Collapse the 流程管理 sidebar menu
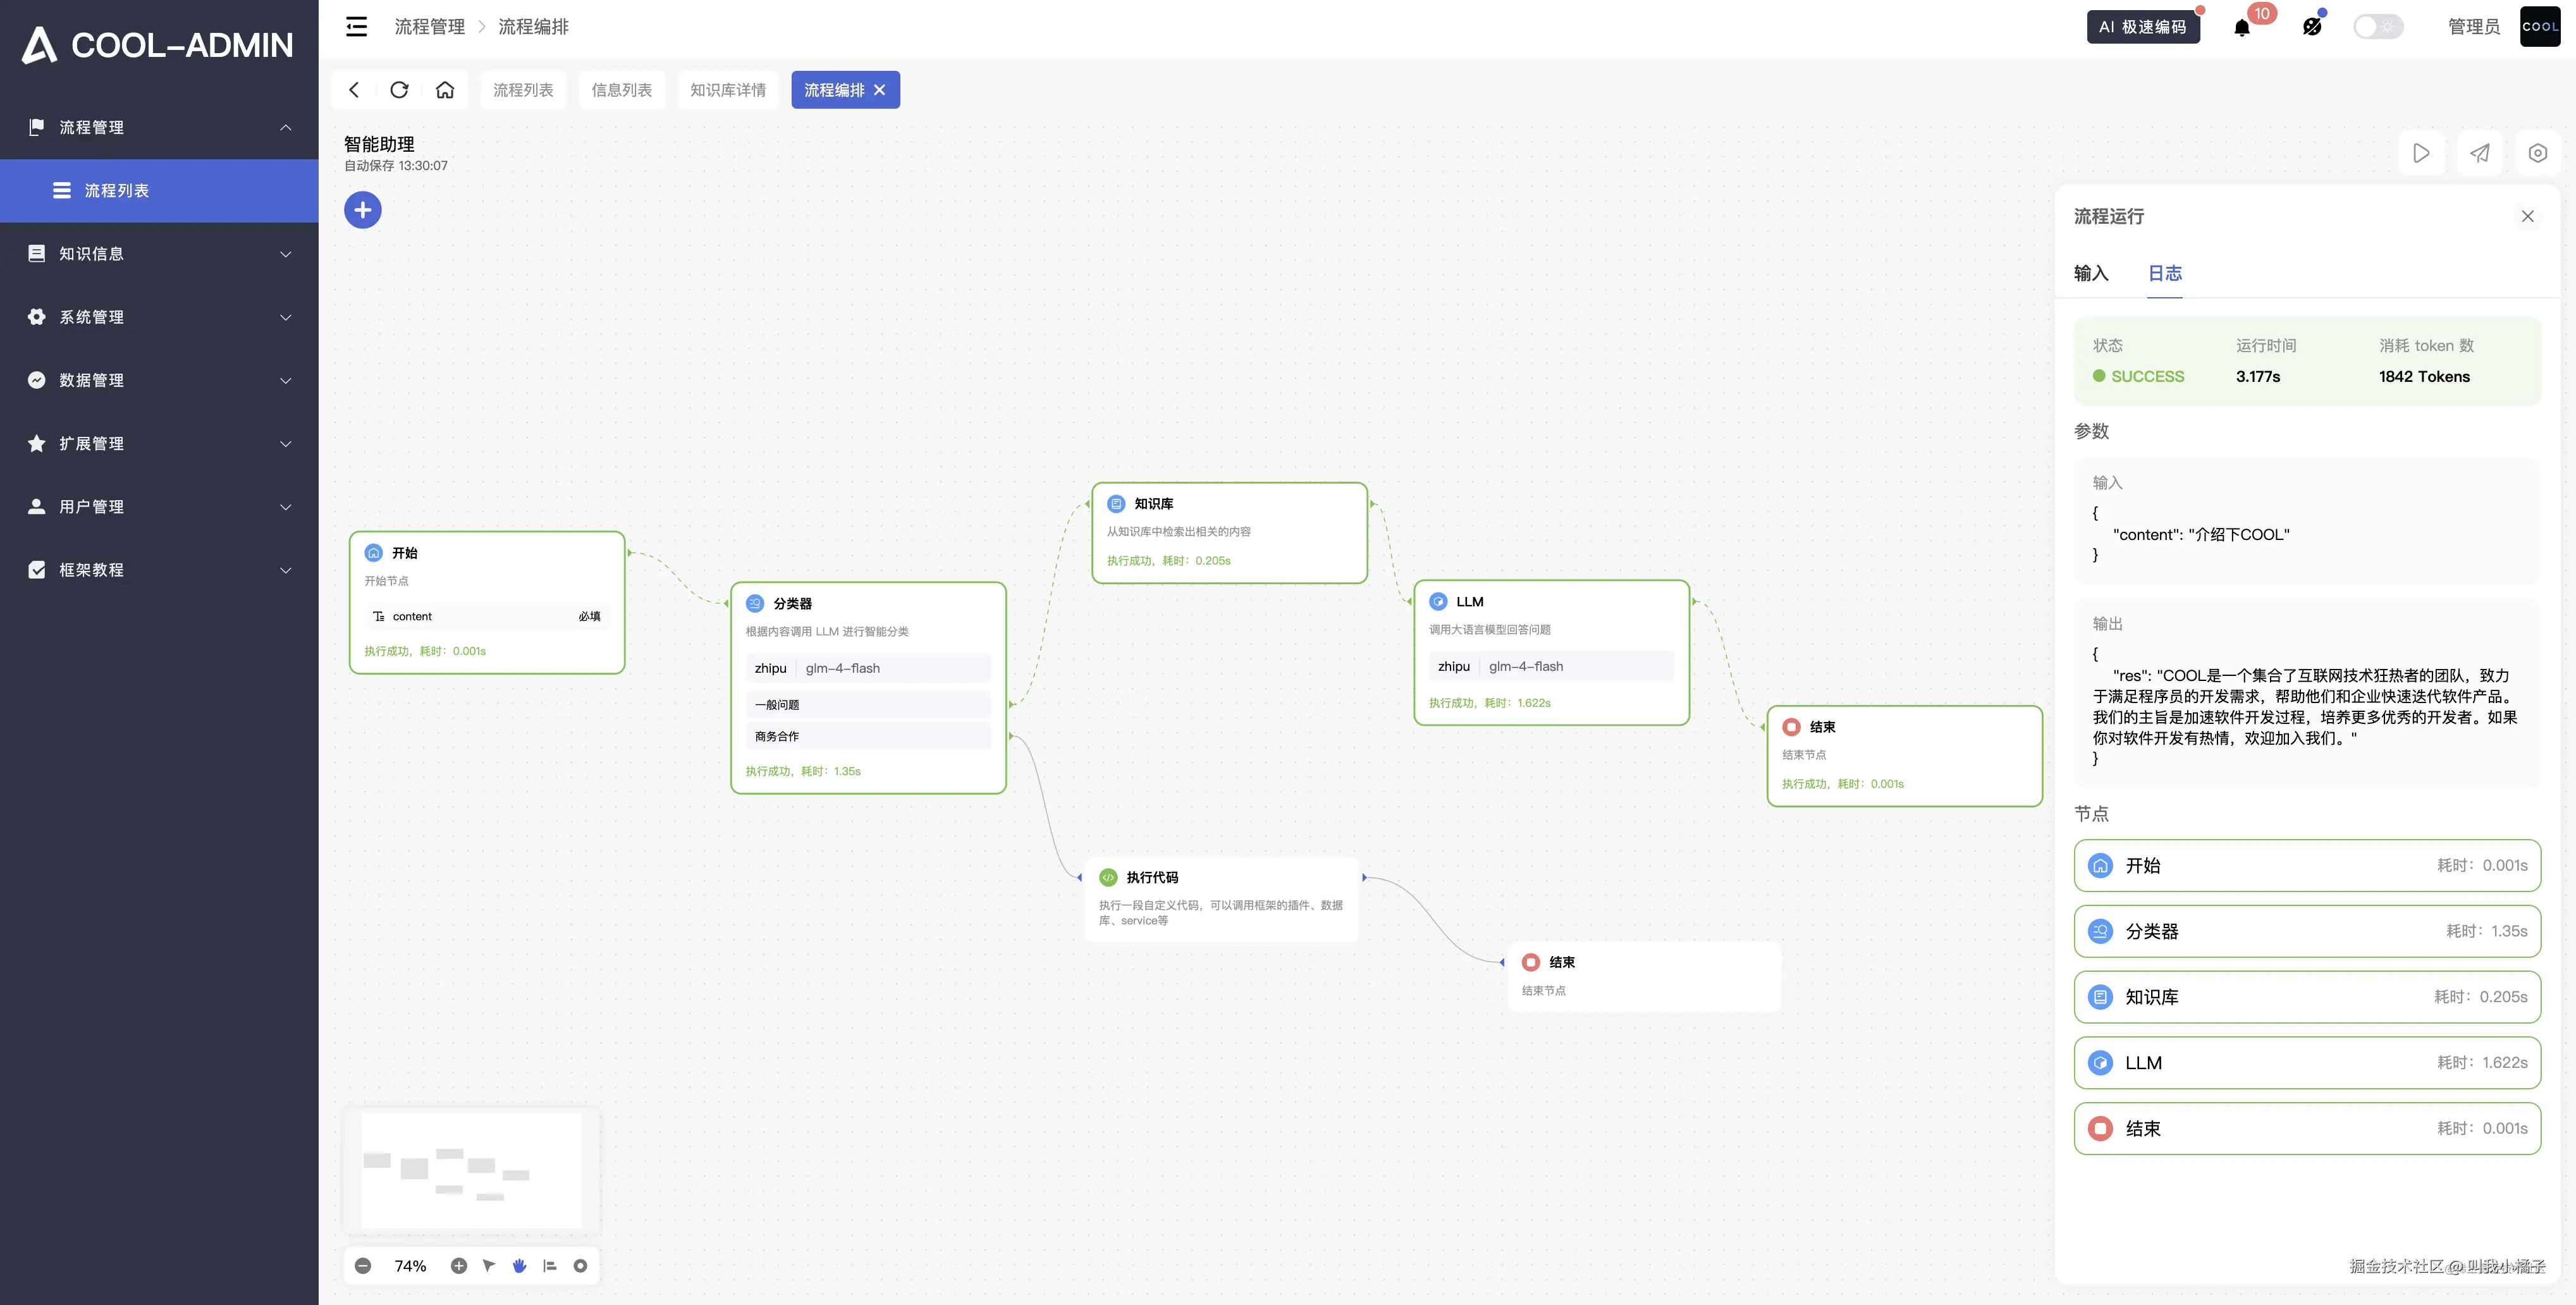The width and height of the screenshot is (2576, 1305). tap(160, 127)
